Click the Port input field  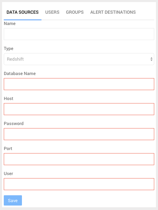point(79,159)
